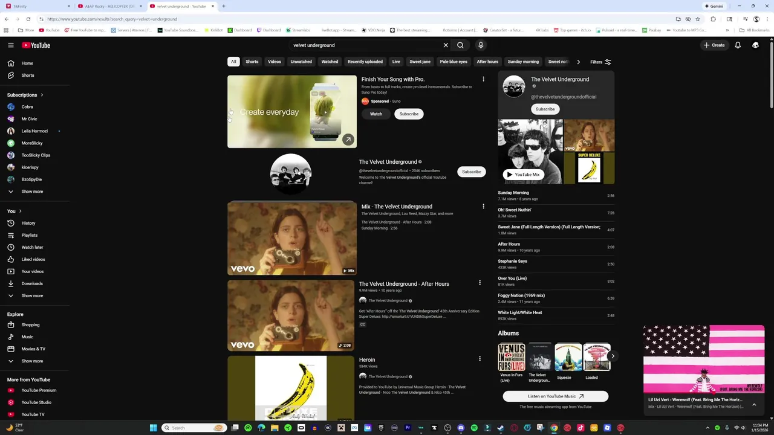Viewport: 774px width, 435px height.
Task: Open more options for Heroin video
Action: [x=480, y=359]
